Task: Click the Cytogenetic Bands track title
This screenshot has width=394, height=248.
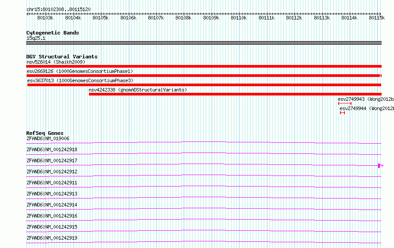Action: pos(53,33)
